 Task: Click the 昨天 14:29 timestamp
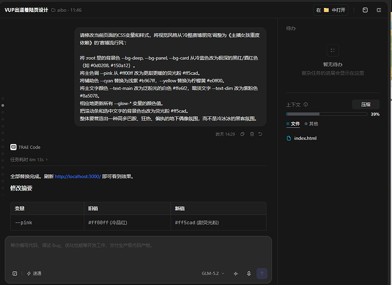click(225, 134)
